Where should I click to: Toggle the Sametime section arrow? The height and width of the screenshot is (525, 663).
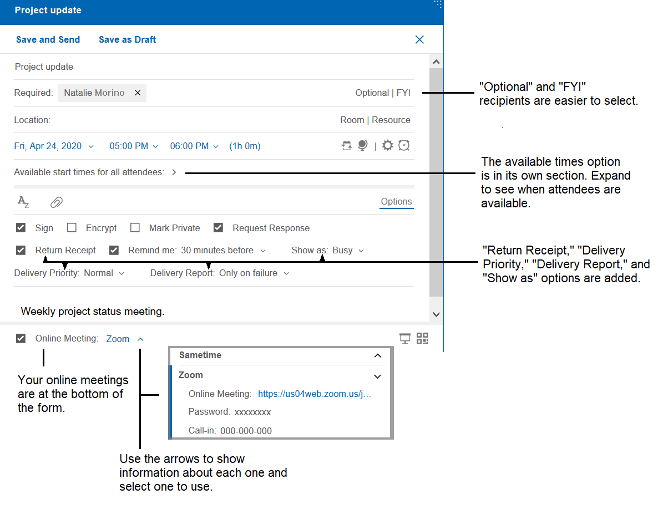[378, 355]
